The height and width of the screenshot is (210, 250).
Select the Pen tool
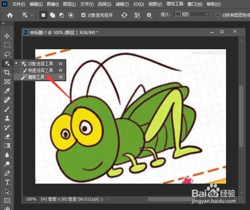tap(7, 173)
